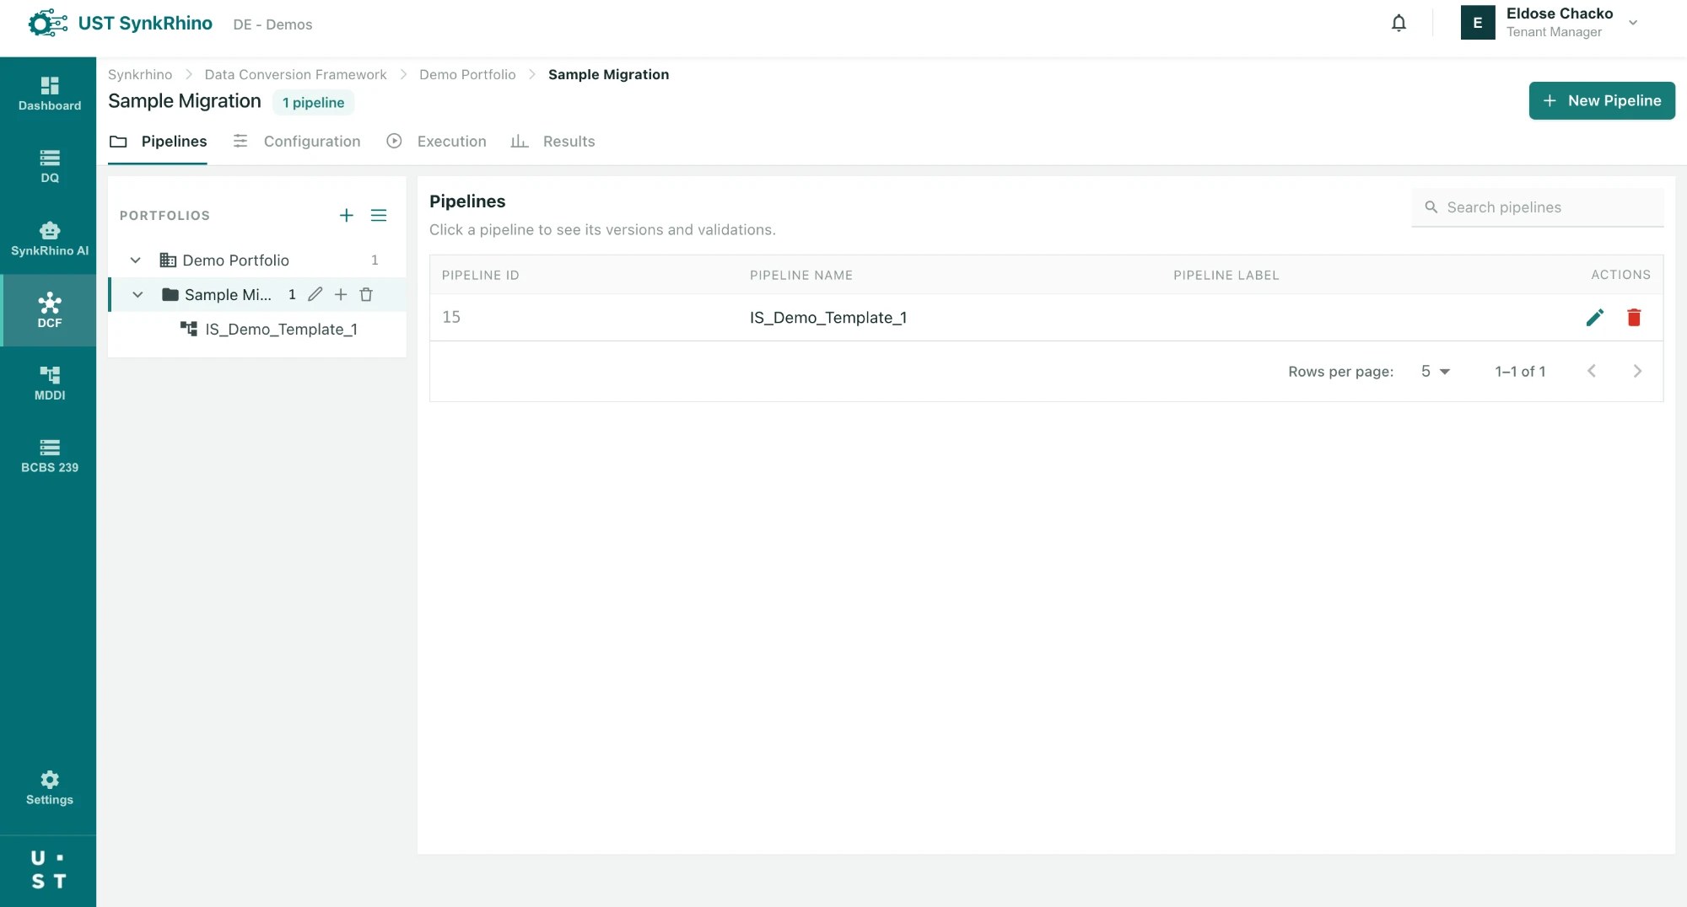Collapse the Demo Portfolio tree node

[x=136, y=260]
